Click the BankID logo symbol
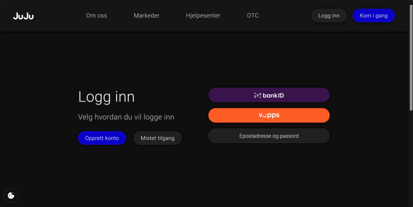Viewport: 413px width, 207px height. (257, 95)
